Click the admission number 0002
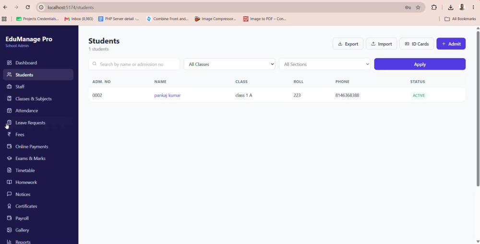This screenshot has width=480, height=244. (97, 95)
